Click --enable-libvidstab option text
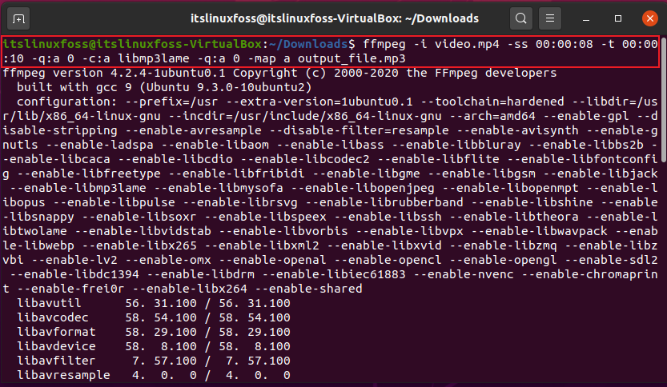Screen dimensions: 667x387 (x=143, y=232)
